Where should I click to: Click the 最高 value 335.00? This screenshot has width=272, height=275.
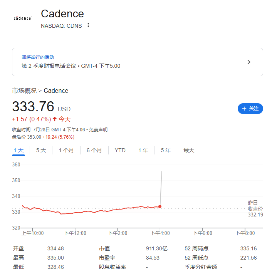point(55,258)
